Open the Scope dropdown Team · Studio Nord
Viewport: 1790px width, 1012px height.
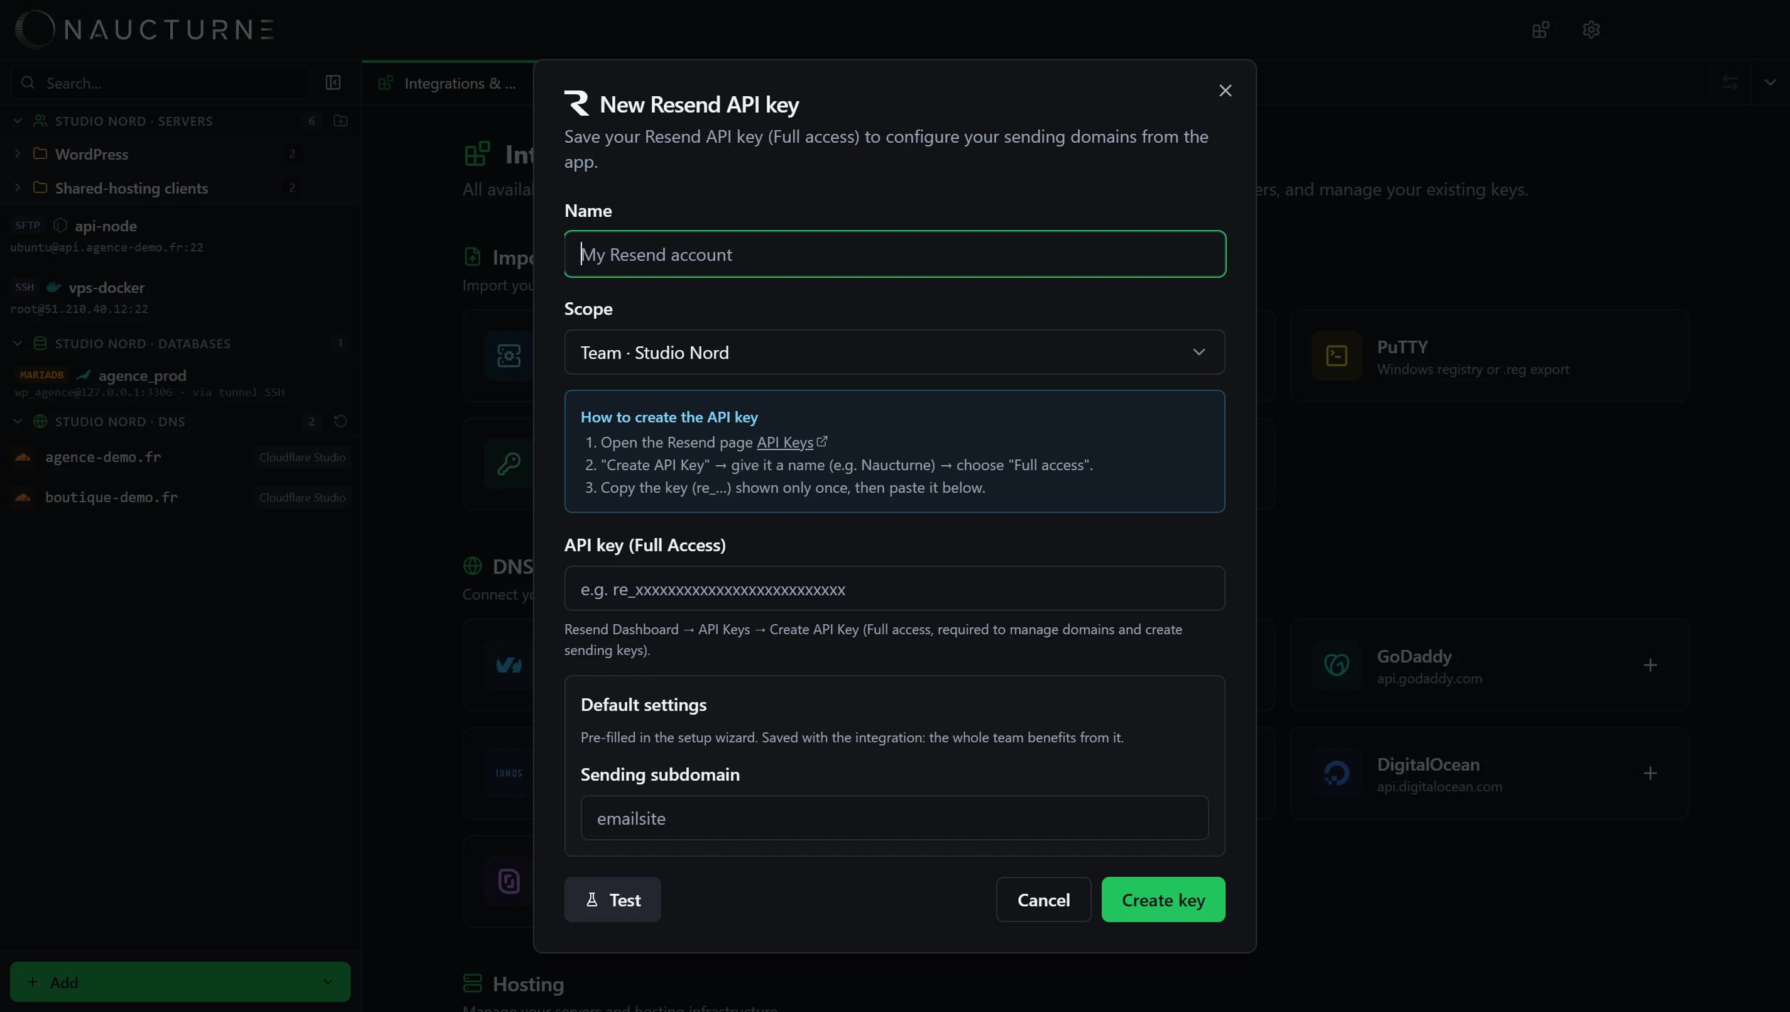click(895, 353)
